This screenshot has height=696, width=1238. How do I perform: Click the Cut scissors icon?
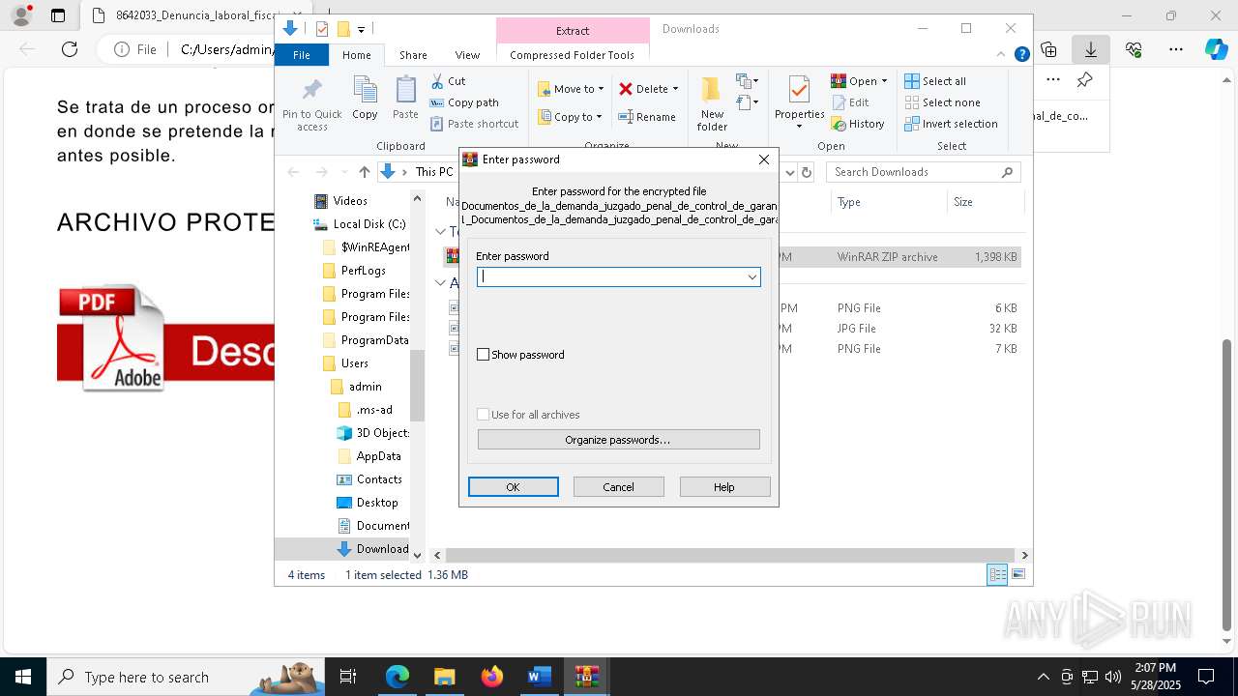[437, 81]
